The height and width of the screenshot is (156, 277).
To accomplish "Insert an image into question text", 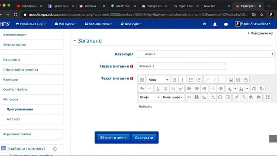I will pyautogui.click(x=231, y=80).
